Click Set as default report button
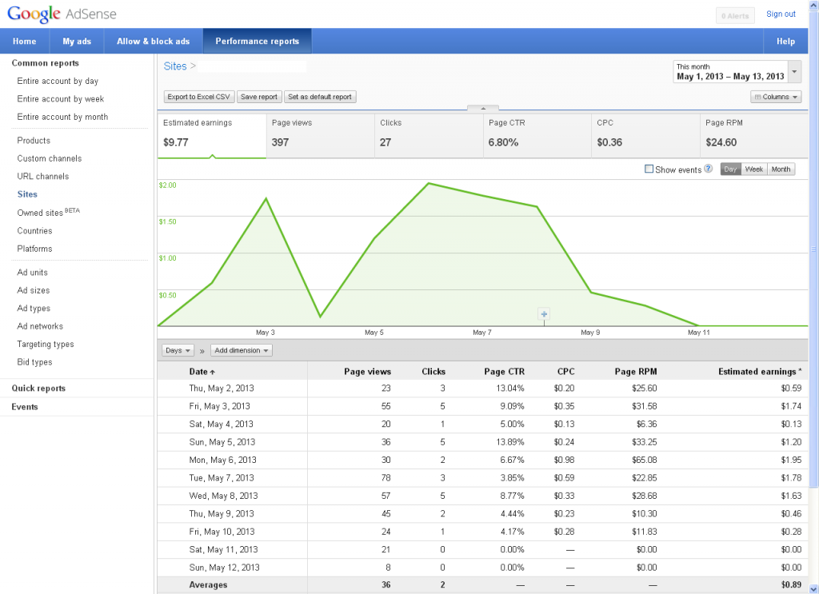 (320, 97)
